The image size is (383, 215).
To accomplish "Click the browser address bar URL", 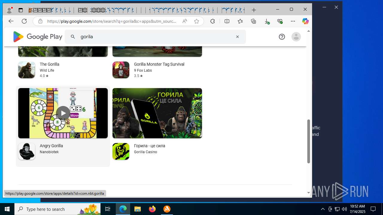I will (x=112, y=21).
